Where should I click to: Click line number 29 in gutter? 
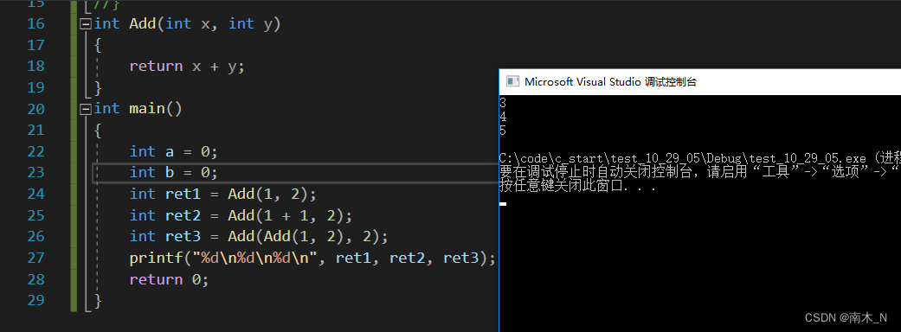(35, 301)
